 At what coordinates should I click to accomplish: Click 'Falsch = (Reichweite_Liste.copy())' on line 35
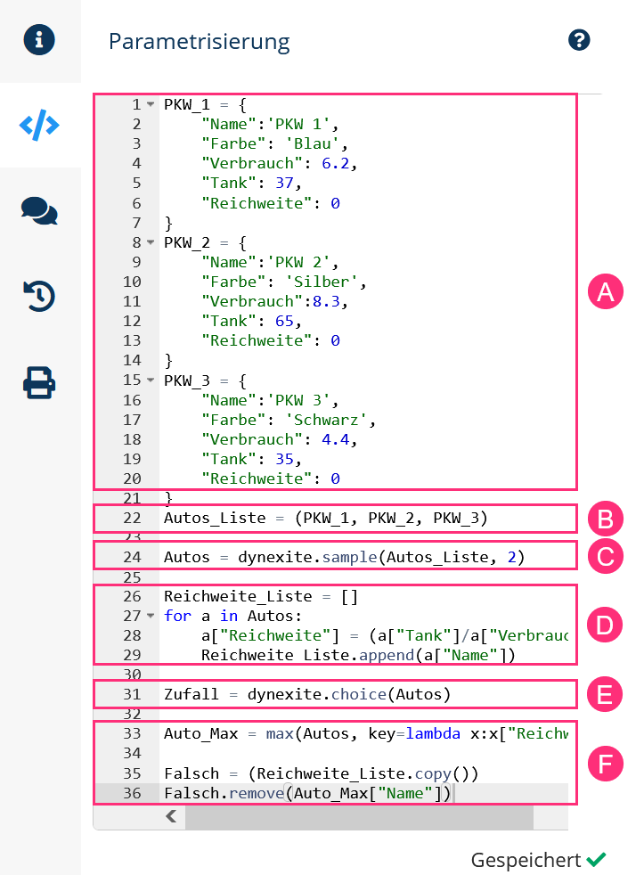(x=322, y=773)
